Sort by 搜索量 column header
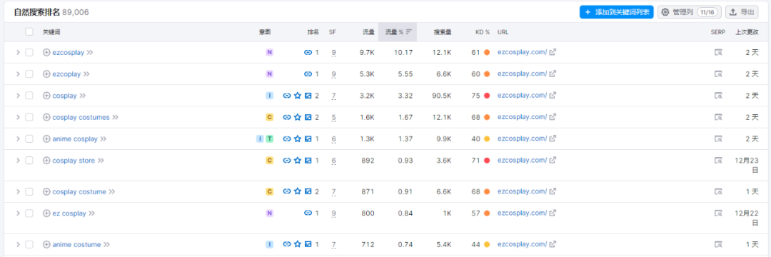The image size is (771, 257). [x=443, y=32]
